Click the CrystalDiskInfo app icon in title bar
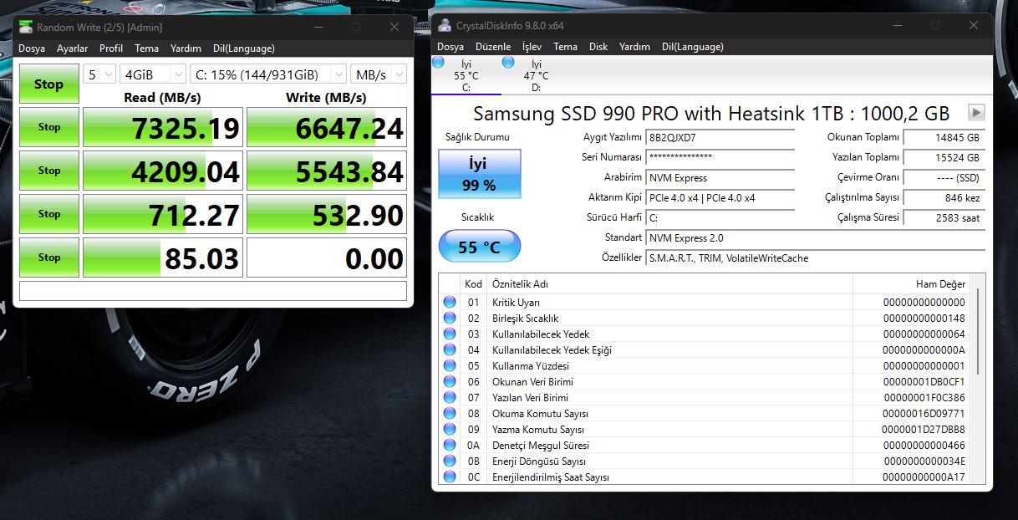Screen dimensions: 1018x520 point(445,26)
